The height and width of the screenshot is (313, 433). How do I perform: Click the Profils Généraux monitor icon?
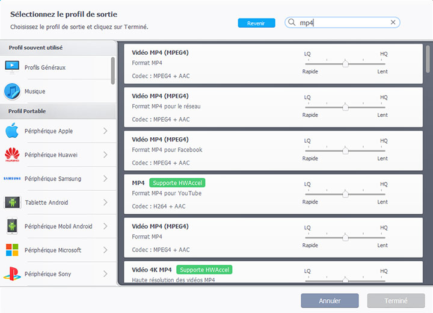(x=12, y=67)
